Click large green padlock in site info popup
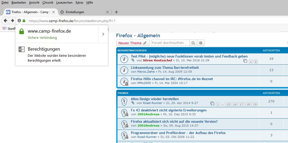The height and width of the screenshot is (143, 288). click(22, 31)
